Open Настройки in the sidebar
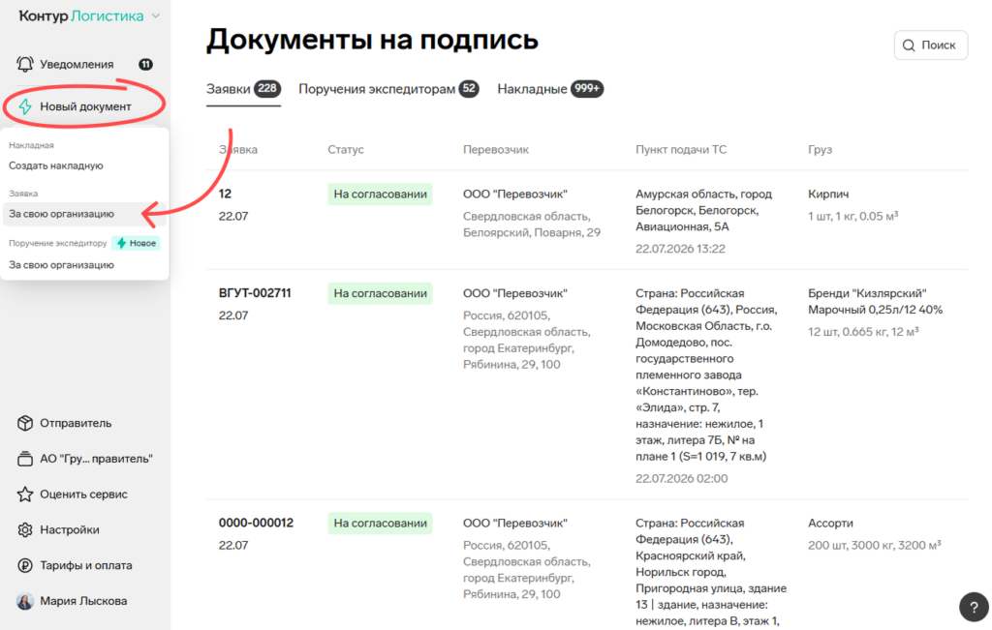992x630 pixels. [x=70, y=529]
